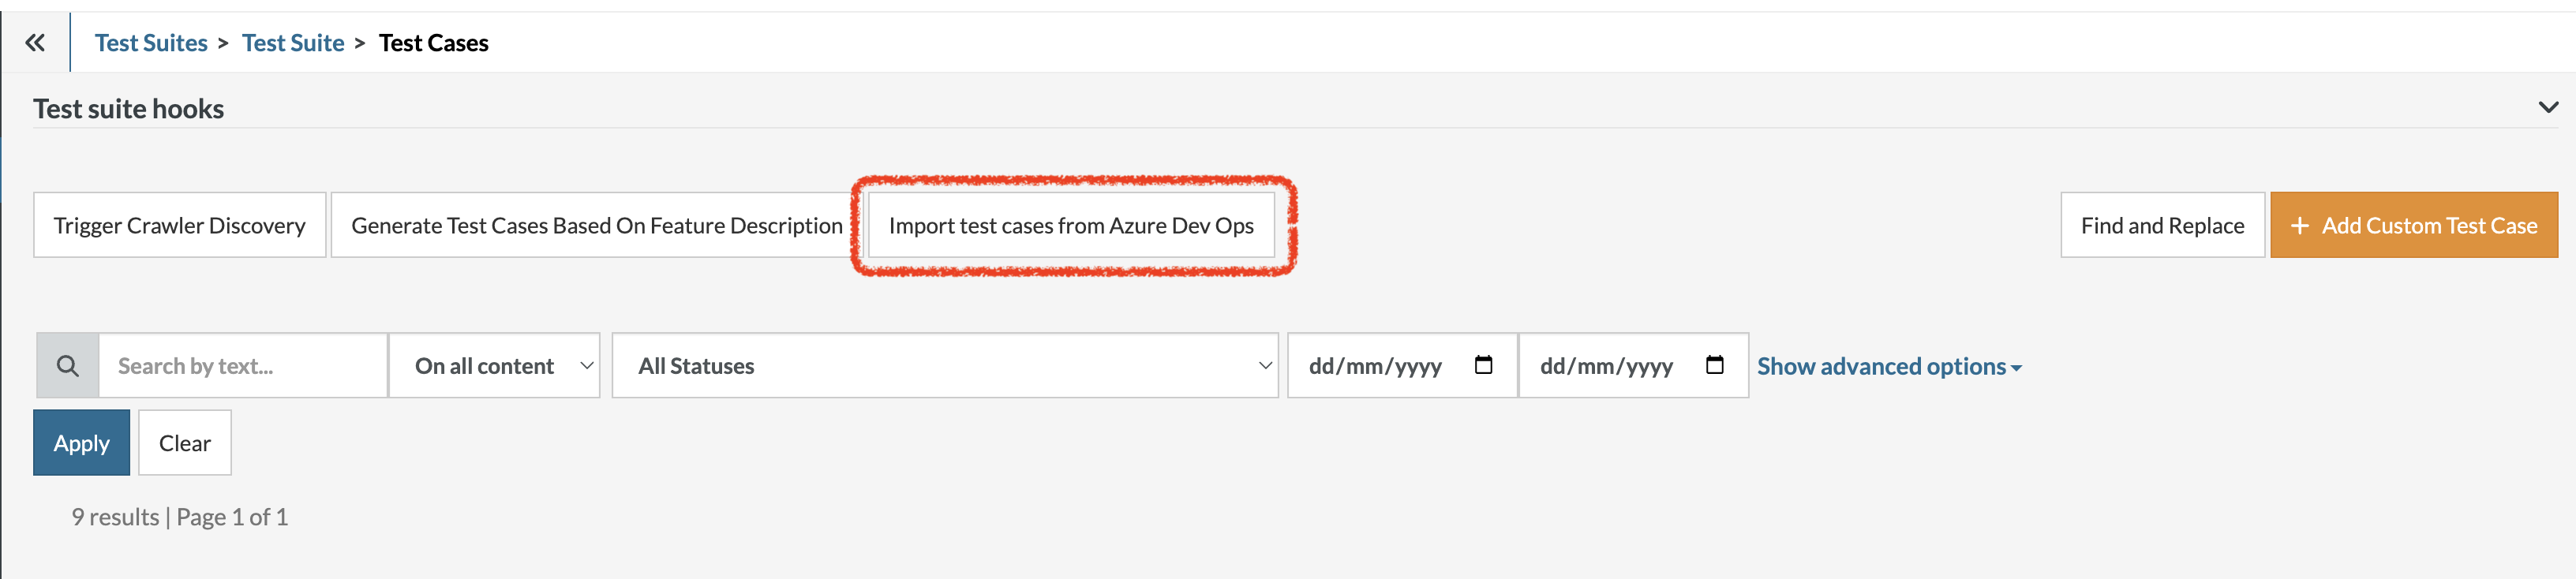Generate Test Cases Based On Feature Description

tap(596, 226)
